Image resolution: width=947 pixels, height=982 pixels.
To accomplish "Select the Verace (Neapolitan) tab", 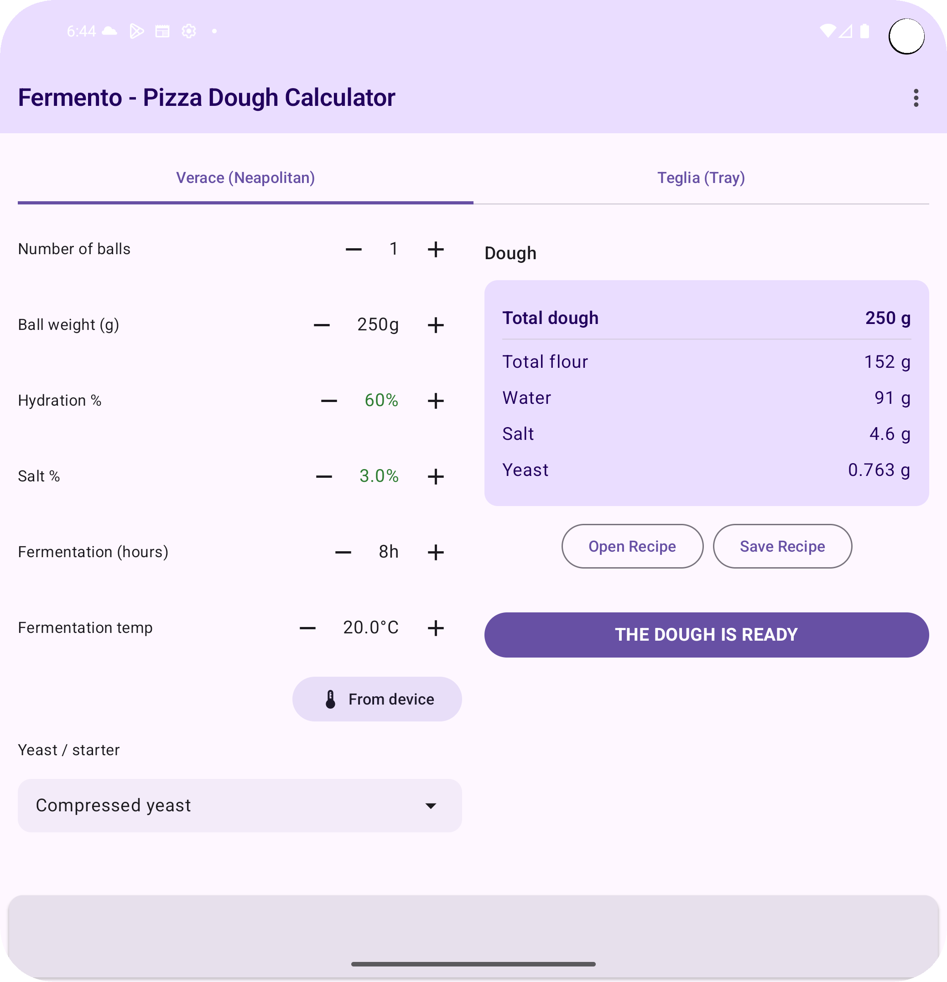I will [x=245, y=178].
